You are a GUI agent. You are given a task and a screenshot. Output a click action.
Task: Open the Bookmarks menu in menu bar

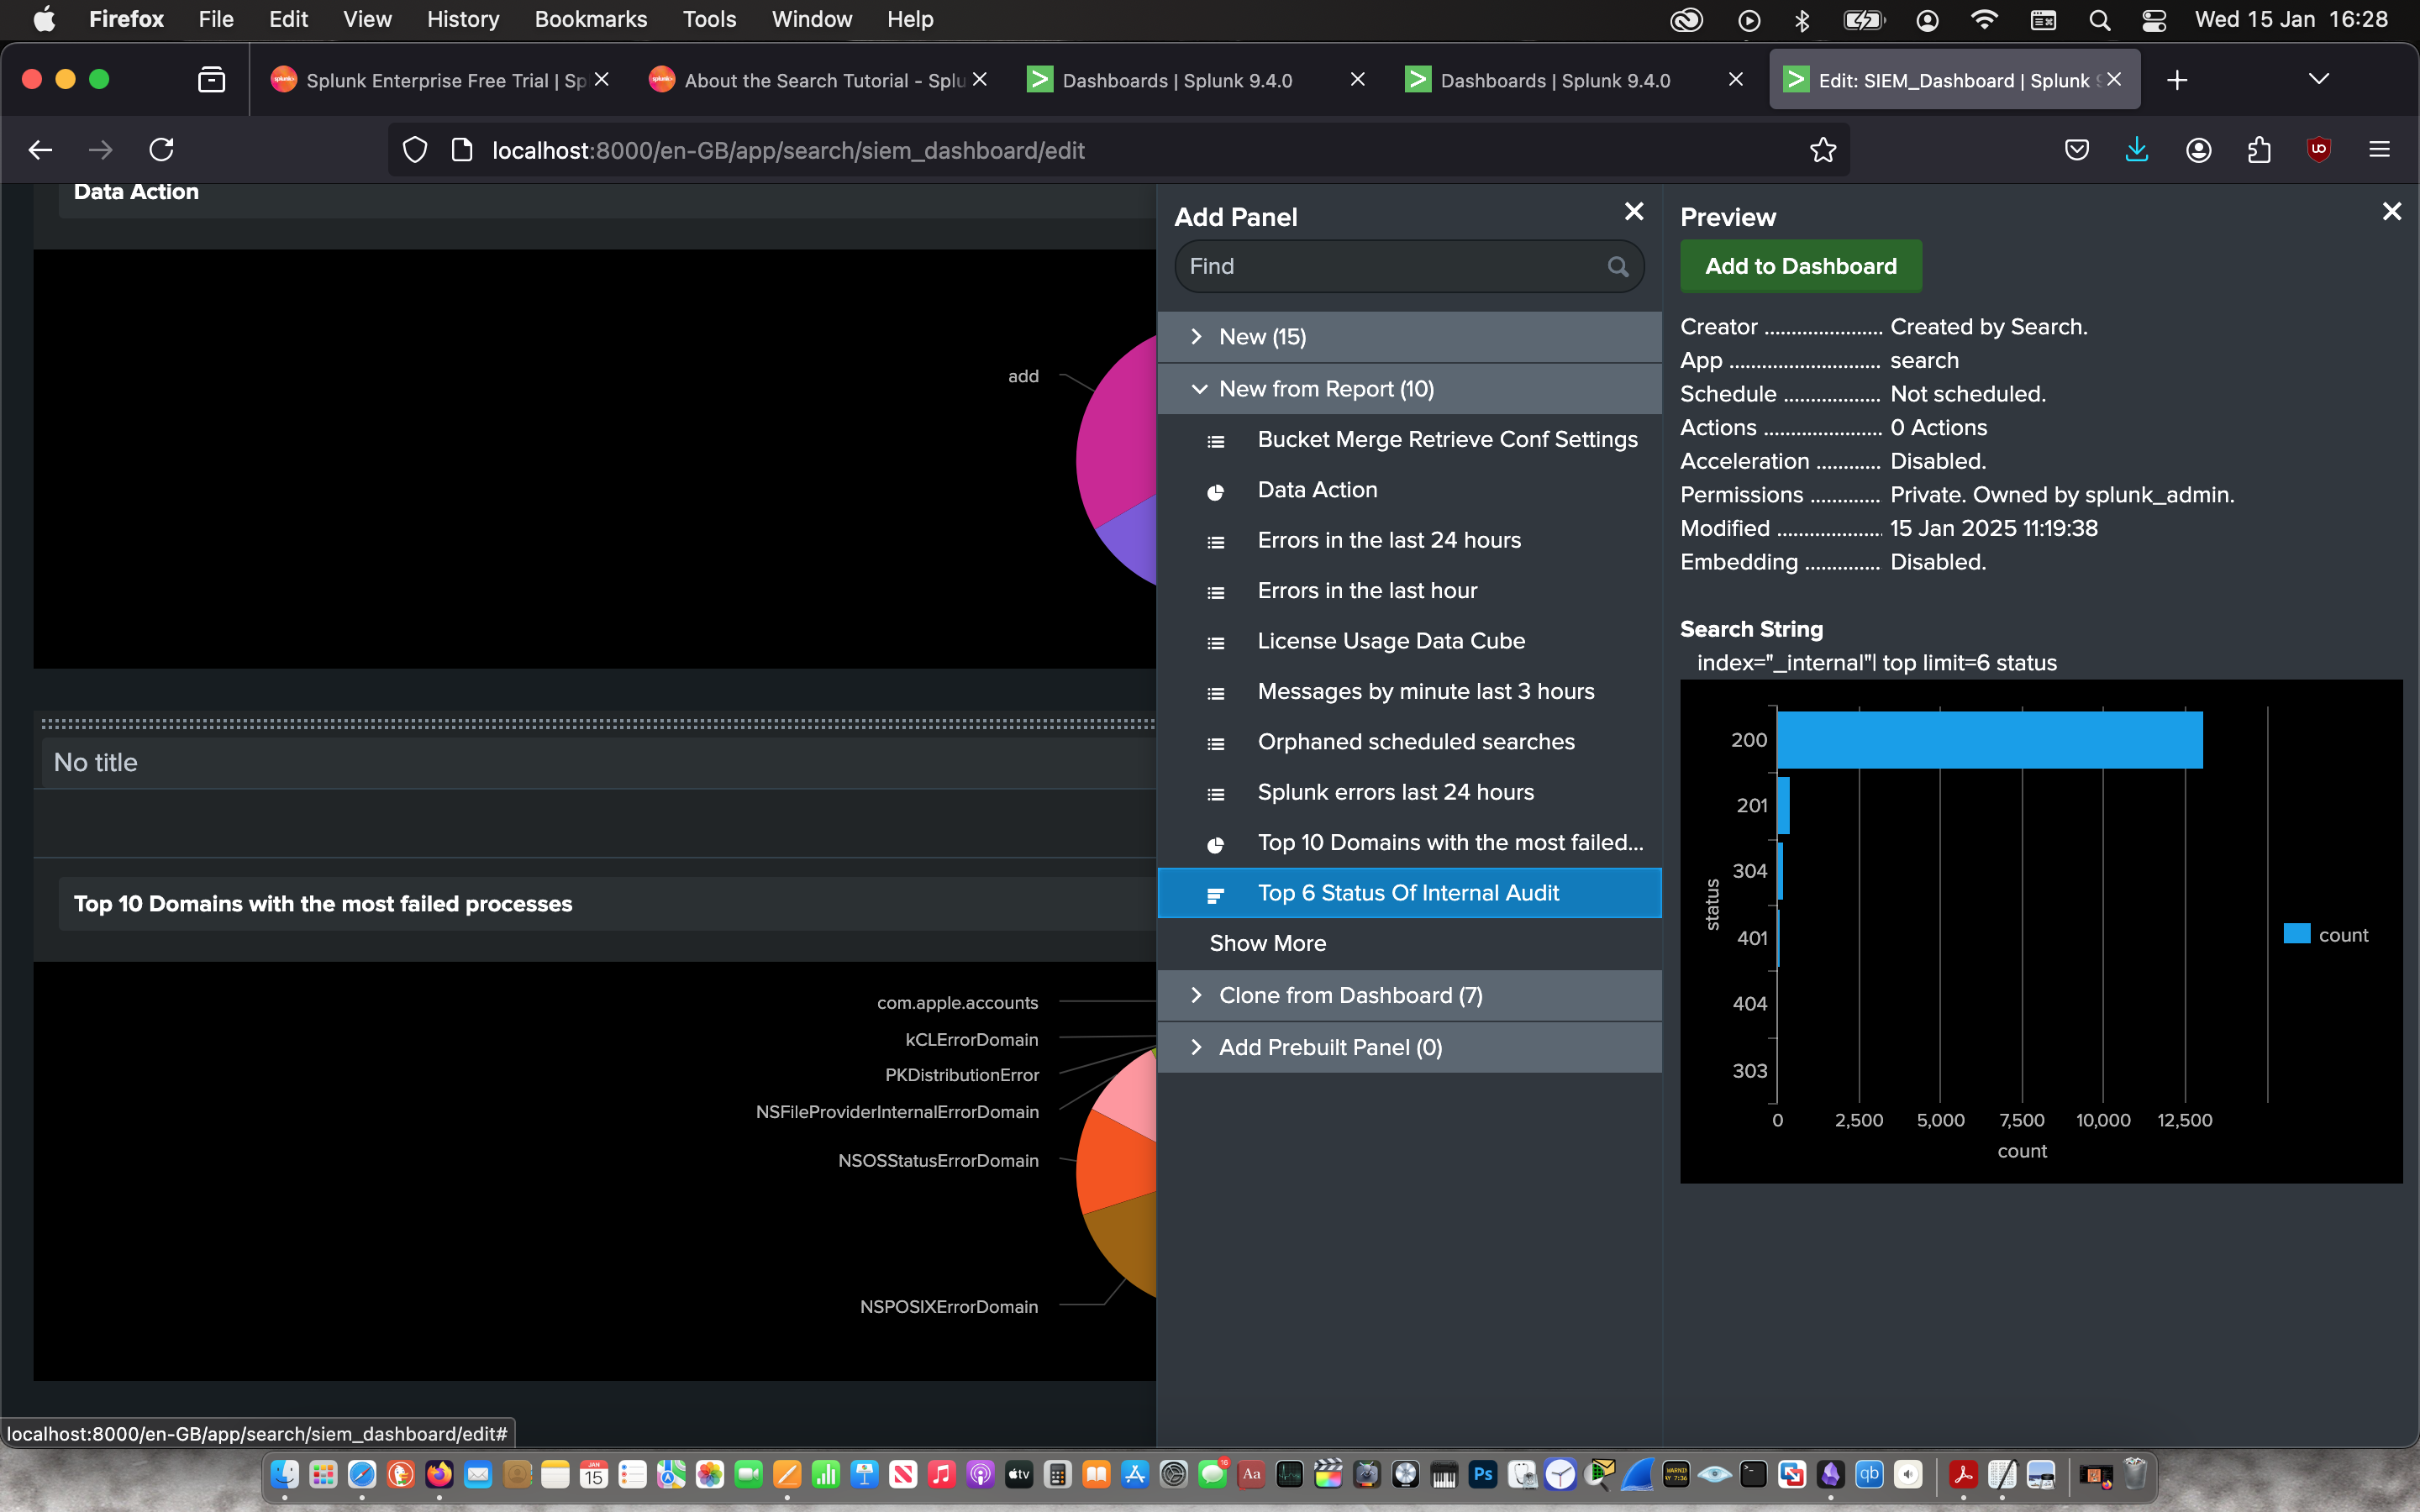point(590,20)
